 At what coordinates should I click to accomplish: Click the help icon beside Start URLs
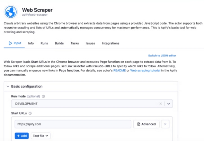pos(30,113)
